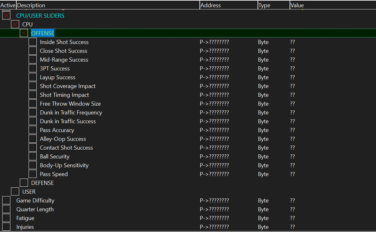Select the Inside Shot Success description
The image size is (376, 232).
(x=64, y=42)
